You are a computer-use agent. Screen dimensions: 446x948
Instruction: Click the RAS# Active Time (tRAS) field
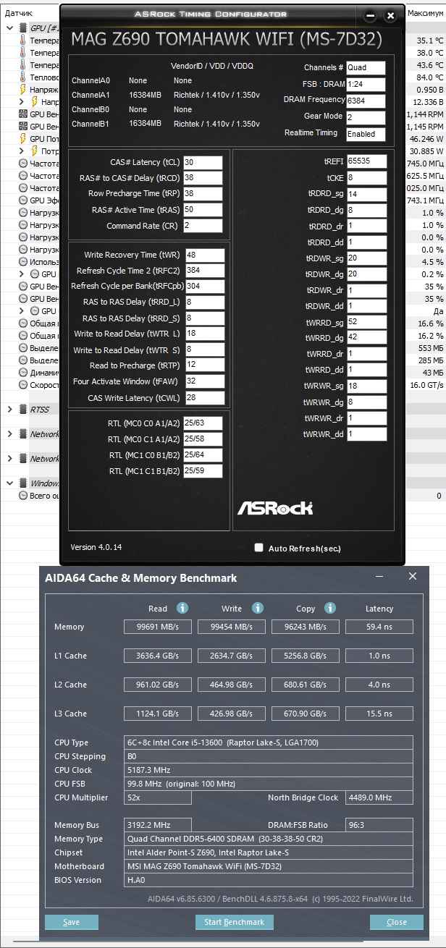(203, 210)
